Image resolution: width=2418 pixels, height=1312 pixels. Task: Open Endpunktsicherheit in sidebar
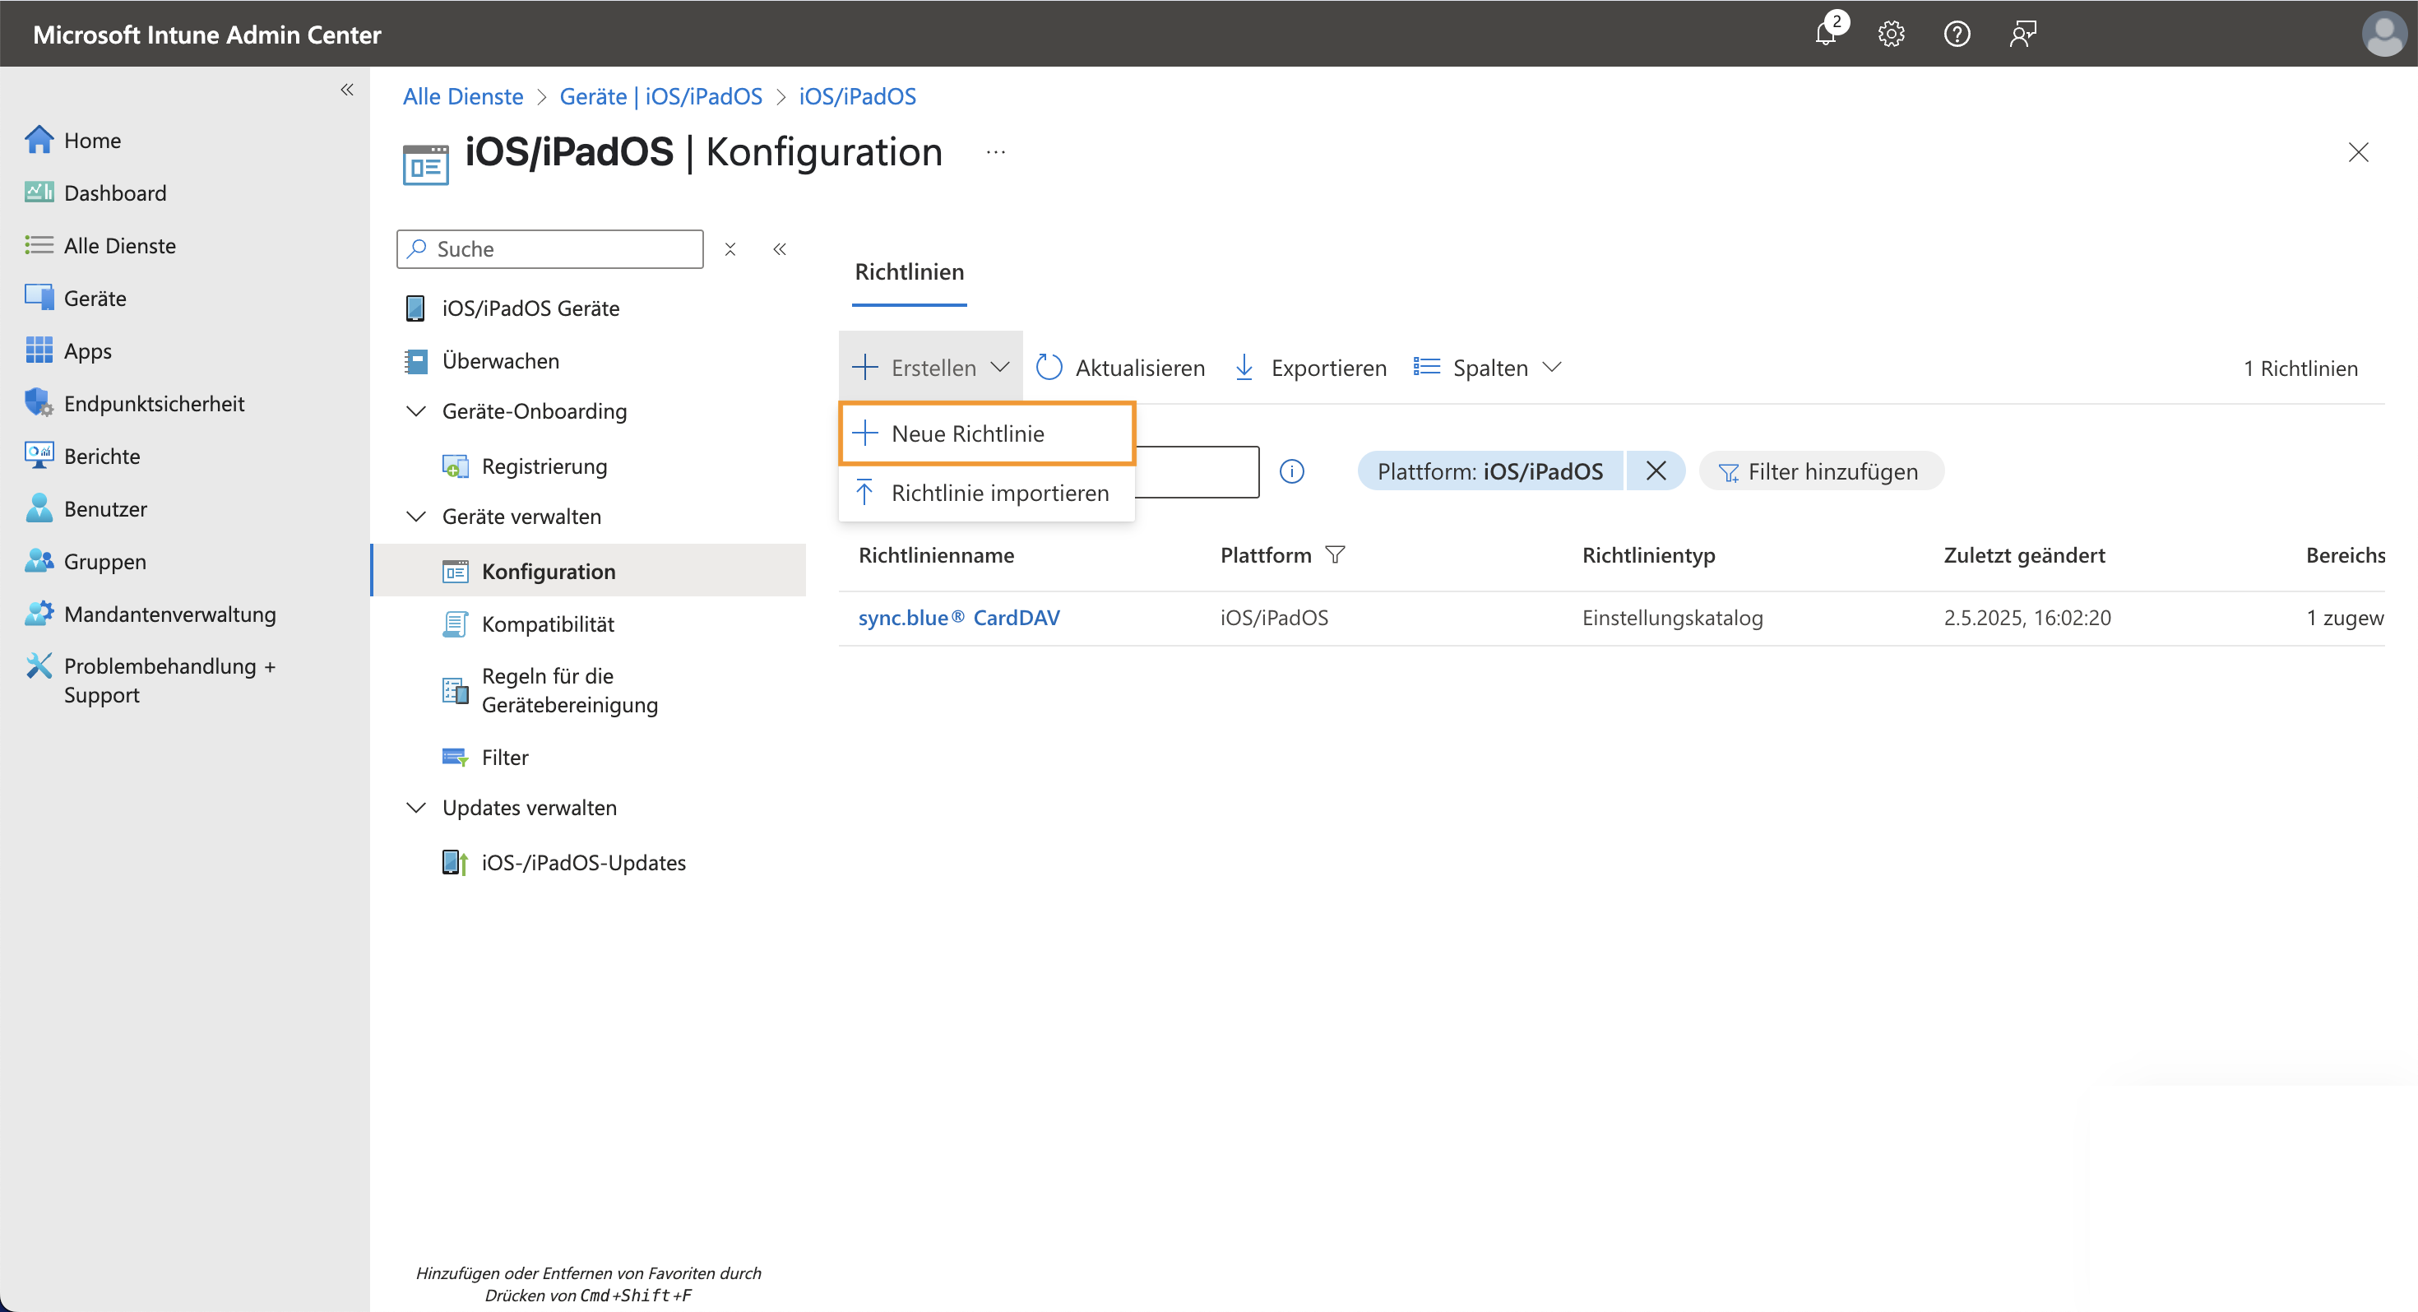pyautogui.click(x=135, y=402)
